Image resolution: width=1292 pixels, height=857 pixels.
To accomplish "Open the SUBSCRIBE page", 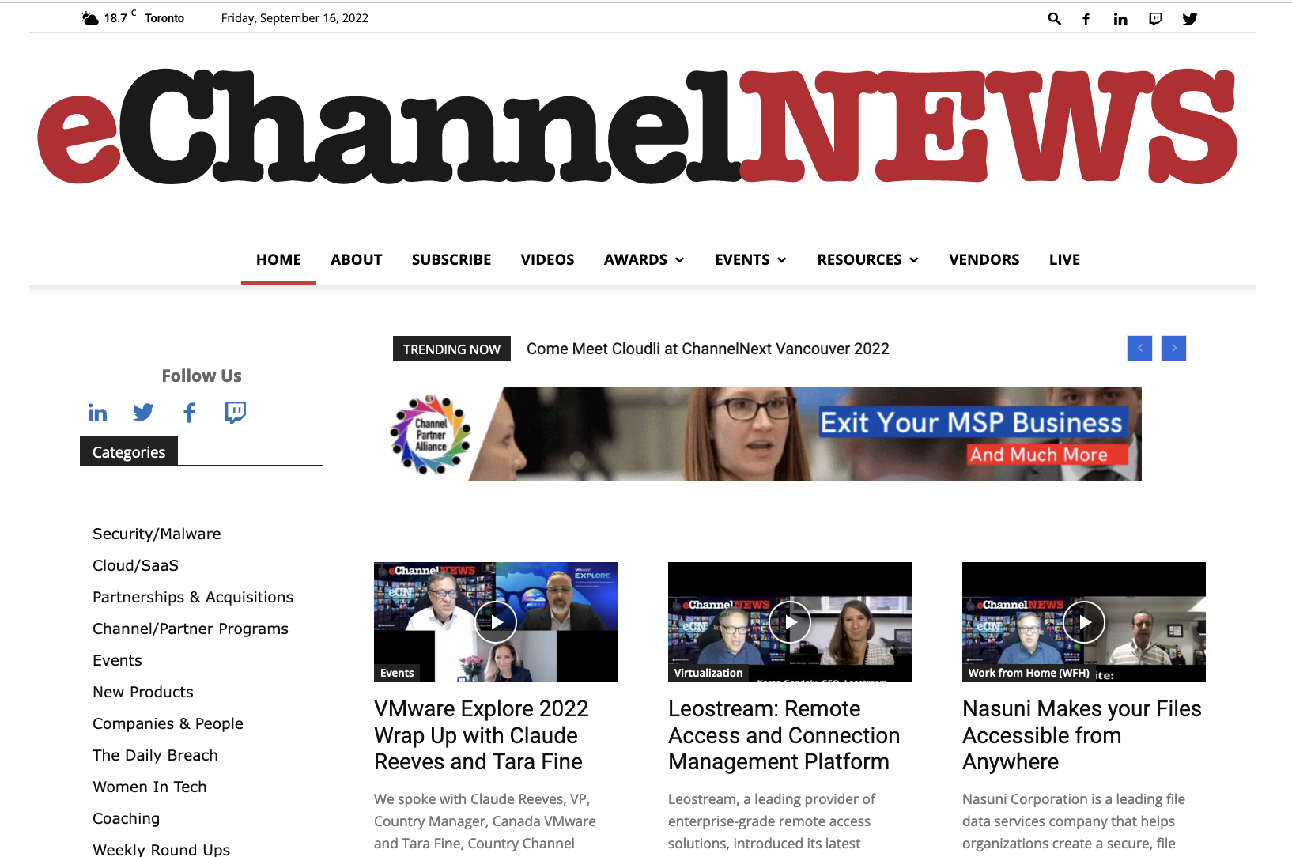I will pos(451,259).
